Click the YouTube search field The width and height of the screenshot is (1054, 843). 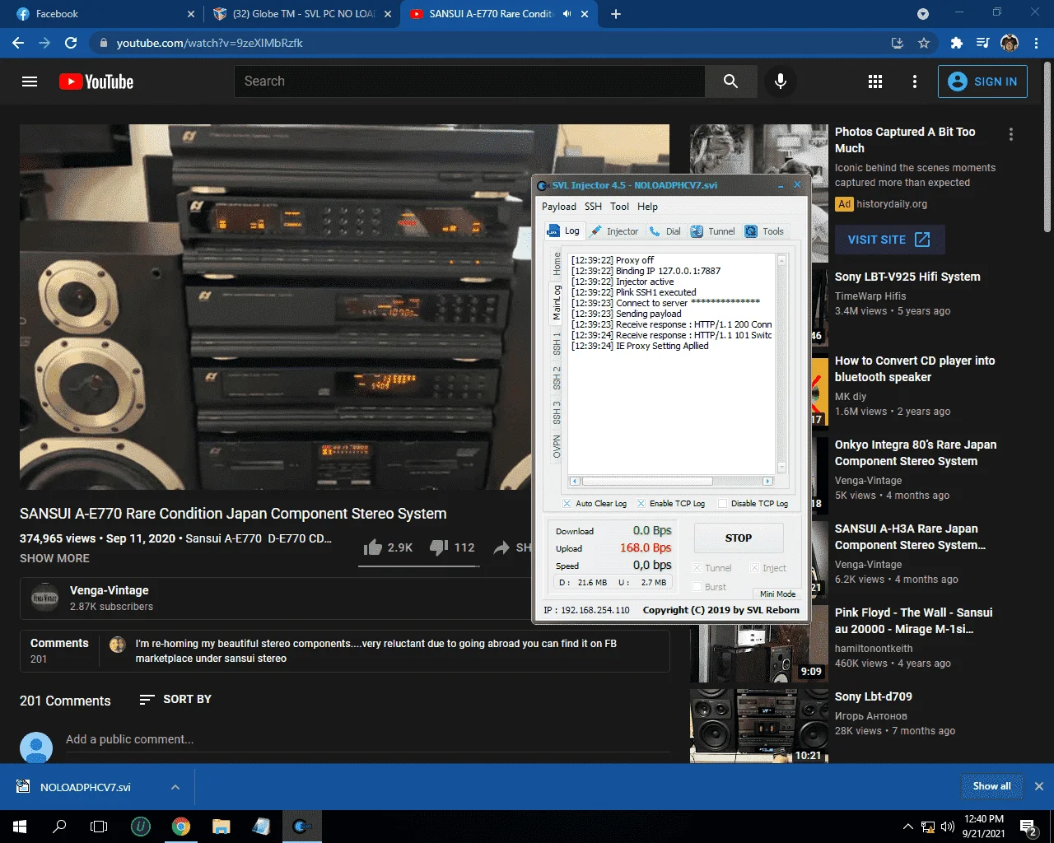[469, 81]
